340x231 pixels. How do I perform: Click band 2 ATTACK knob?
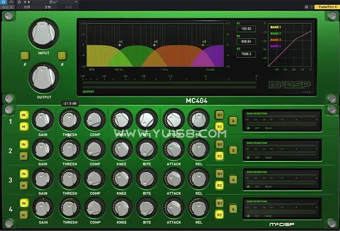[174, 149]
